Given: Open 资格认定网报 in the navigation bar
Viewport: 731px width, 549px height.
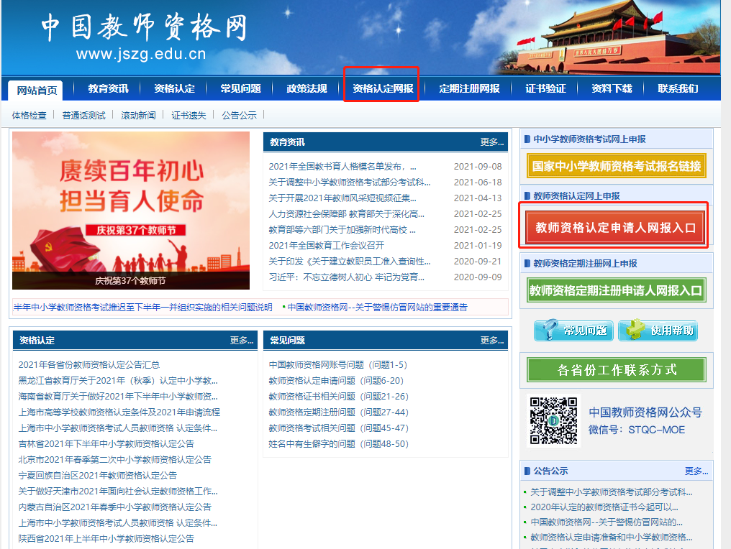Looking at the screenshot, I should tap(383, 88).
